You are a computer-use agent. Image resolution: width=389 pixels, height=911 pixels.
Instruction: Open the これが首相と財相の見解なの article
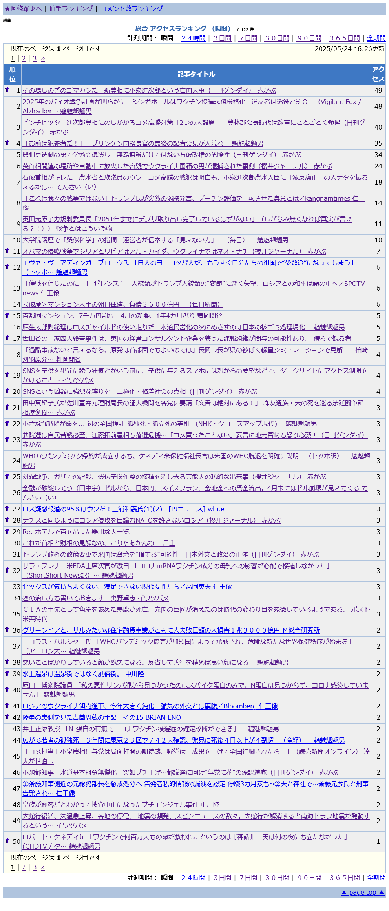tap(99, 543)
